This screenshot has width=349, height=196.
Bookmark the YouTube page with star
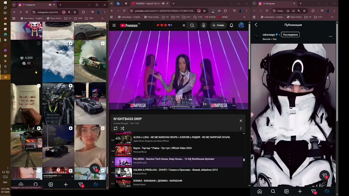click(204, 11)
